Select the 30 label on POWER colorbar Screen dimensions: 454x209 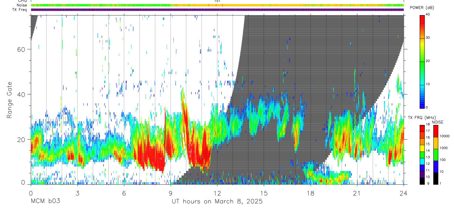pyautogui.click(x=428, y=38)
